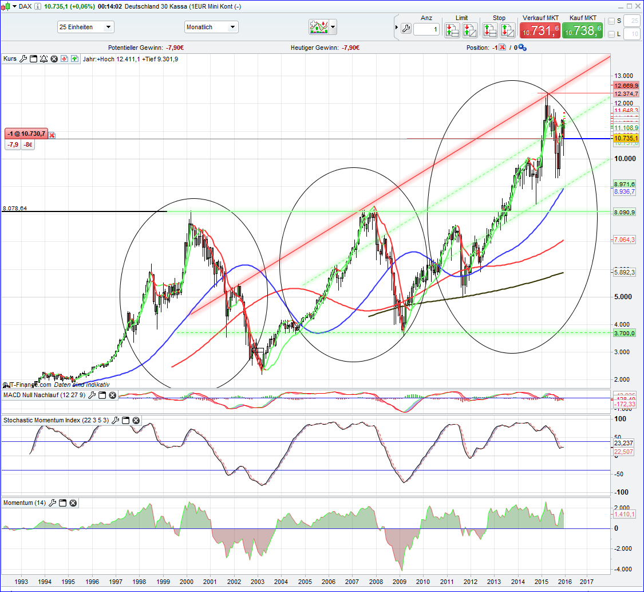644x592 pixels.
Task: Open the Monatlich timeframe dropdown
Action: coord(232,26)
